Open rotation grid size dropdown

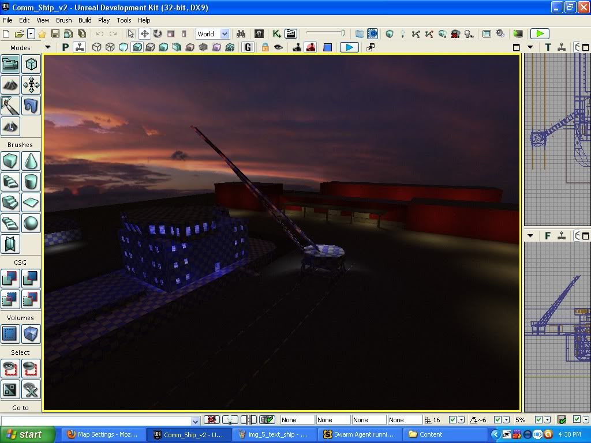tap(506, 420)
